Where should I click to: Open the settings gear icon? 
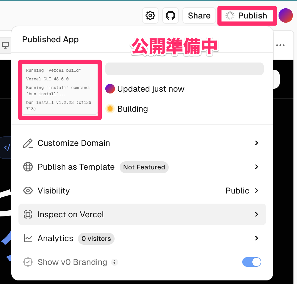coord(150,15)
